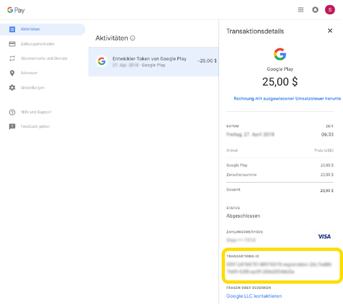This screenshot has height=304, width=343.
Task: Click the Adressen location pin icon
Action: click(12, 73)
